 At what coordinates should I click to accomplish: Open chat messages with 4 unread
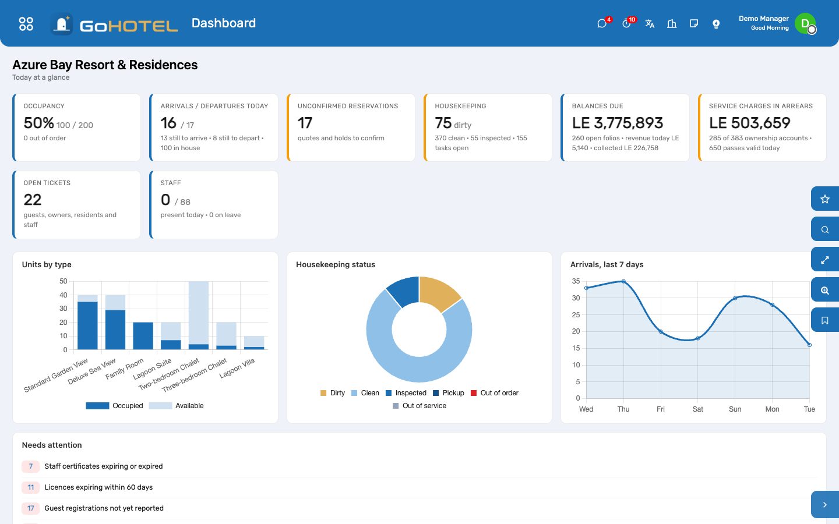coord(602,23)
